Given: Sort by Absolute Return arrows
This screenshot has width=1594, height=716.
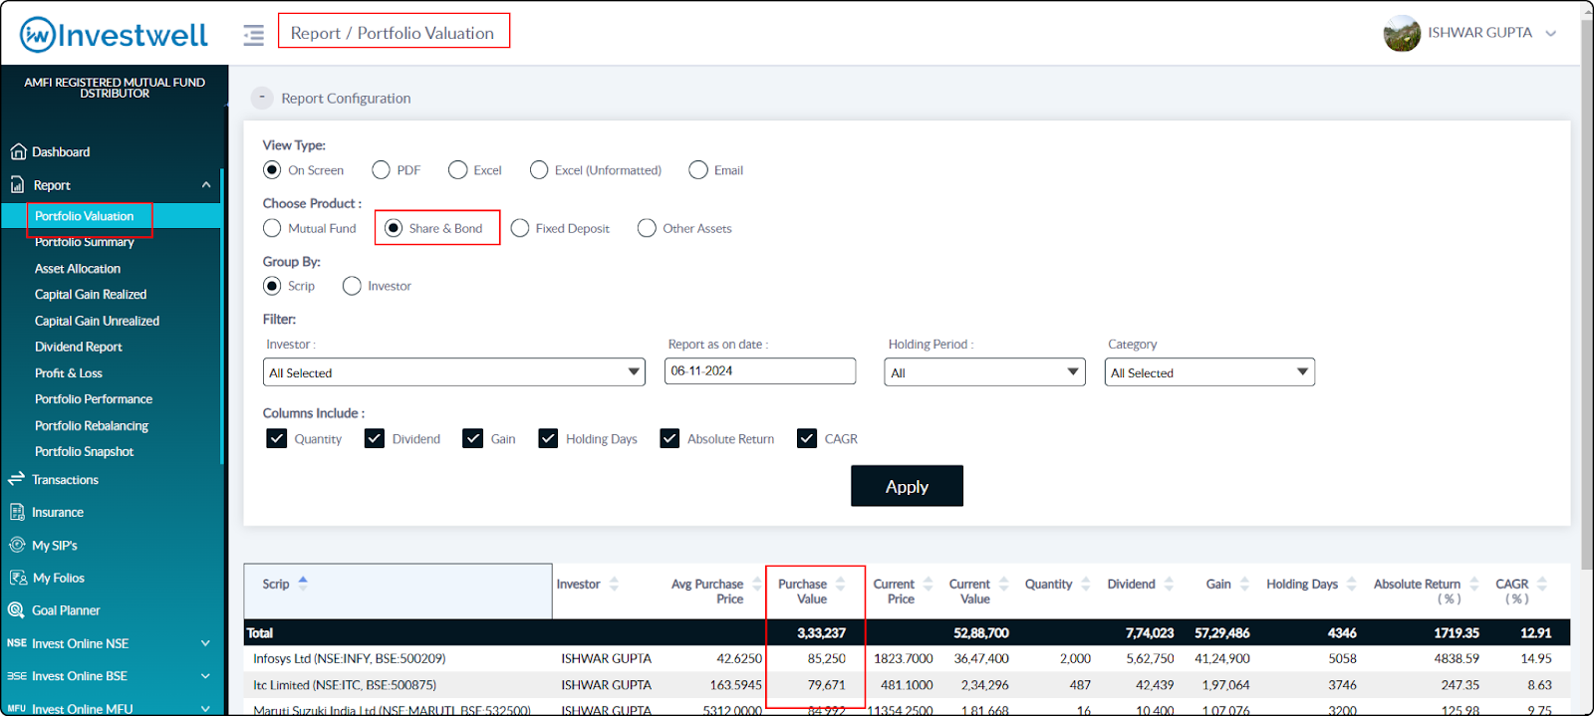Looking at the screenshot, I should pos(1474,584).
